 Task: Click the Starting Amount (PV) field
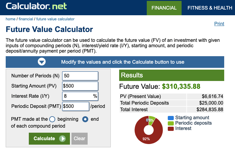[x=80, y=86]
